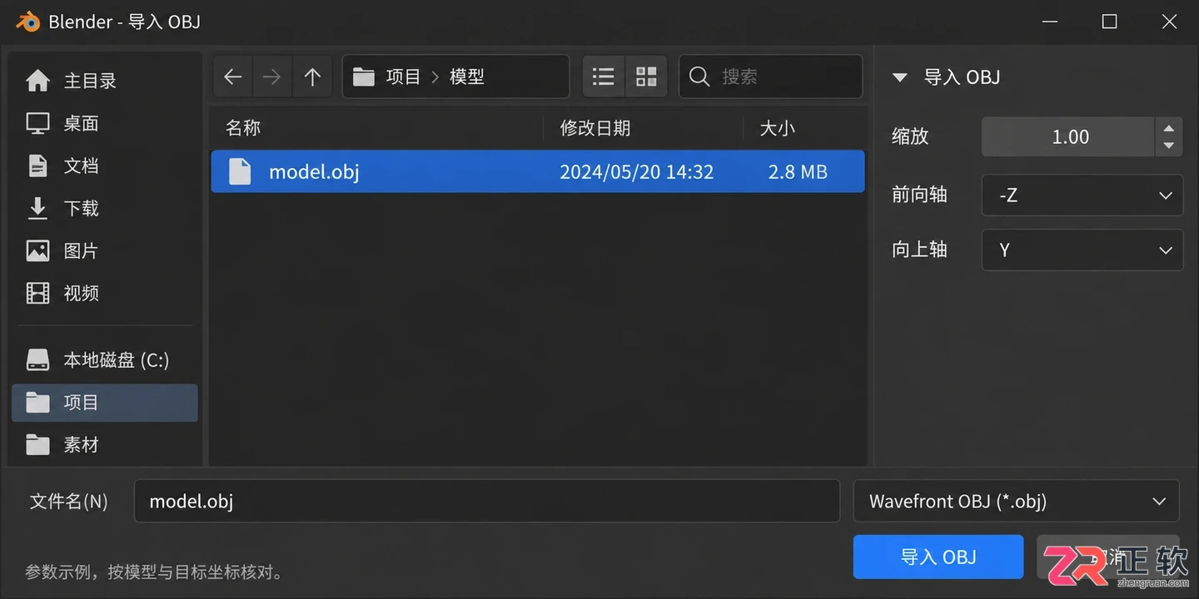Viewport: 1199px width, 599px height.
Task: Collapse the 导入 OBJ options panel triangle
Action: coord(899,77)
